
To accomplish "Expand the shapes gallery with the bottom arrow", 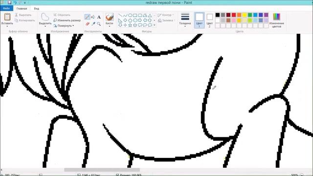I will coord(155,25).
